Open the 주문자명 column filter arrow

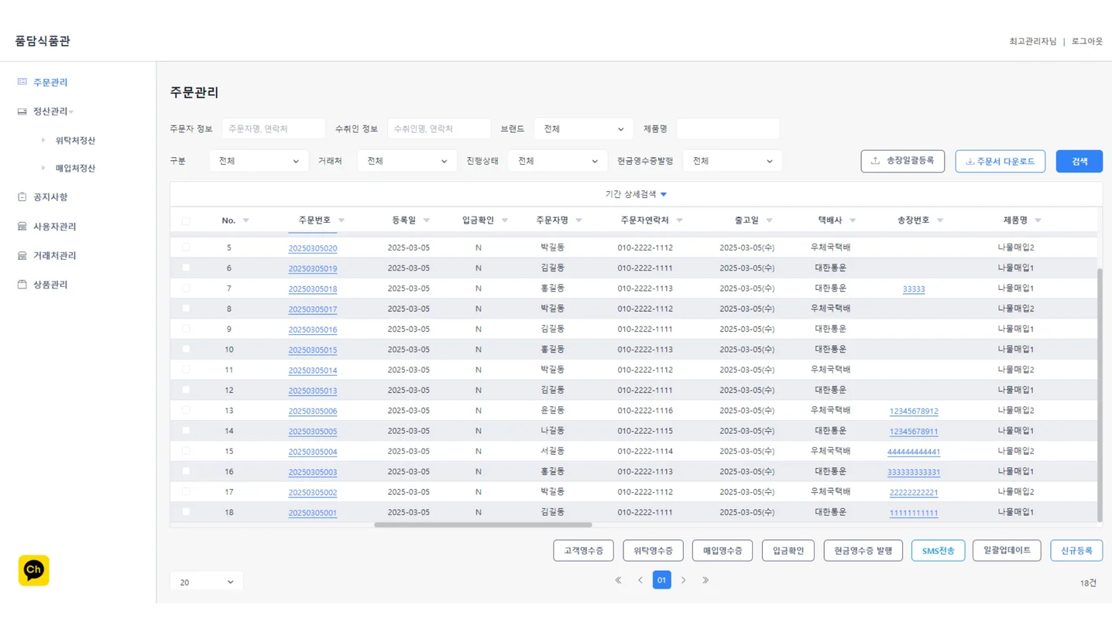[x=579, y=220]
